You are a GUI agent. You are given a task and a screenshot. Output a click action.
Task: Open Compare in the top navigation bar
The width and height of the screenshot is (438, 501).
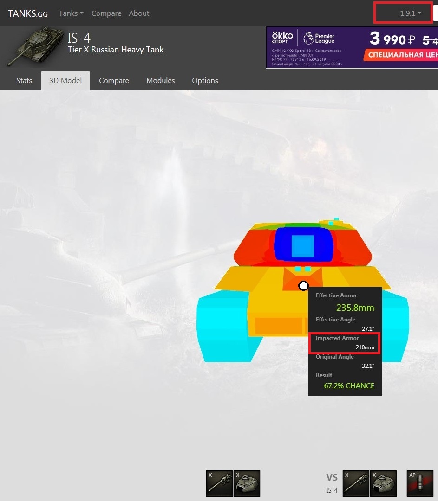pos(106,13)
